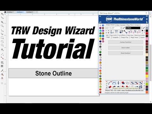
Task: Switch to the Untitled-1 document tab
Action: click(x=10, y=12)
